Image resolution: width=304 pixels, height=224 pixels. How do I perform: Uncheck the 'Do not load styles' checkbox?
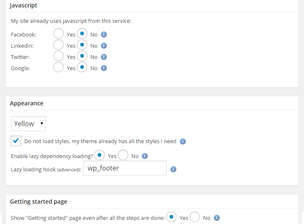[16, 141]
